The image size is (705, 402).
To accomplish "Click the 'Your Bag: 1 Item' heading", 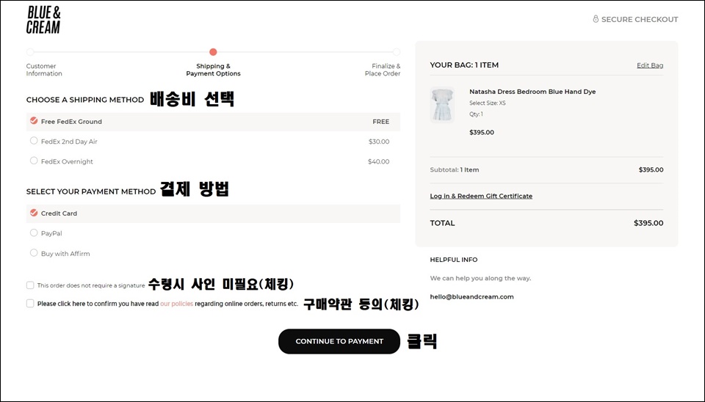I will coord(464,65).
